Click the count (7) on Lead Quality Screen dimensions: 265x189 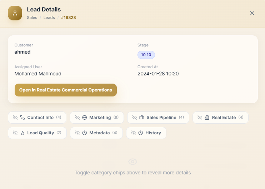pos(59,133)
